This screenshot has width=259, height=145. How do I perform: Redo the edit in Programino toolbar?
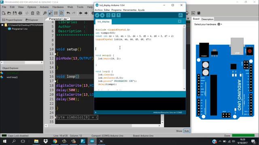[x=74, y=13]
